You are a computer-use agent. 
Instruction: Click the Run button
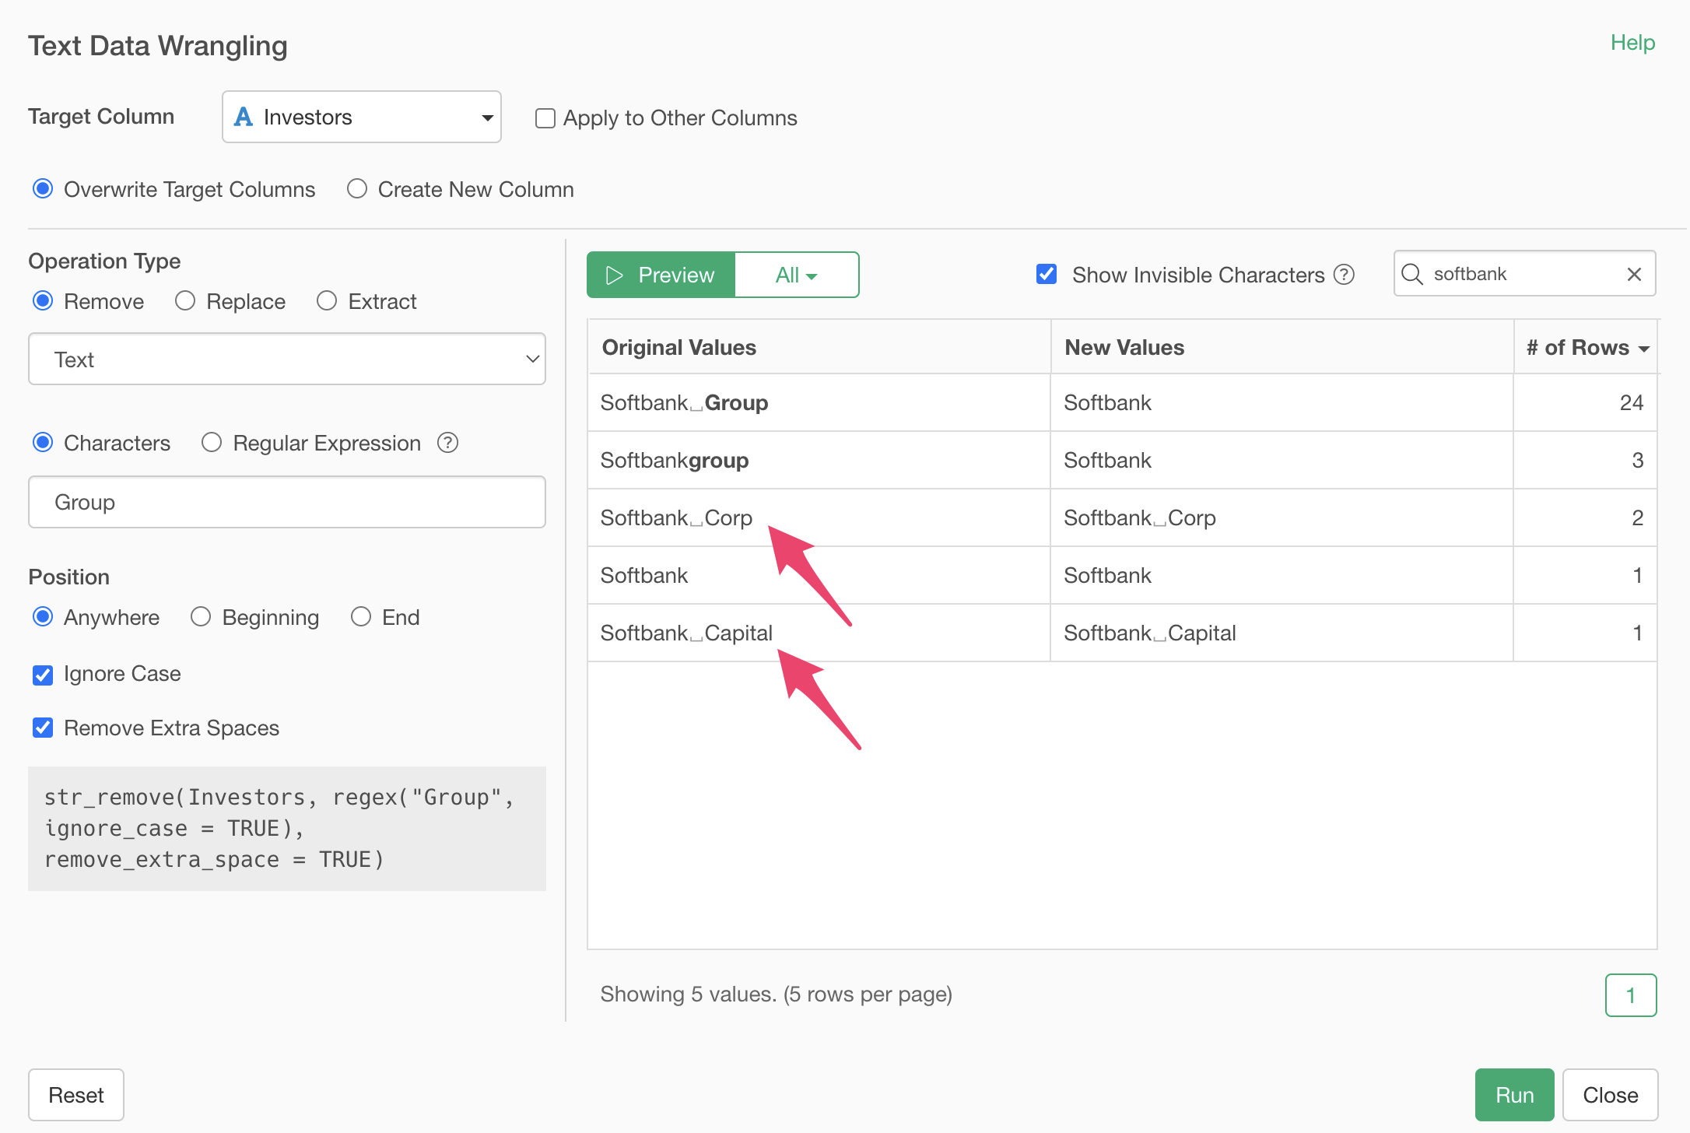pyautogui.click(x=1514, y=1095)
